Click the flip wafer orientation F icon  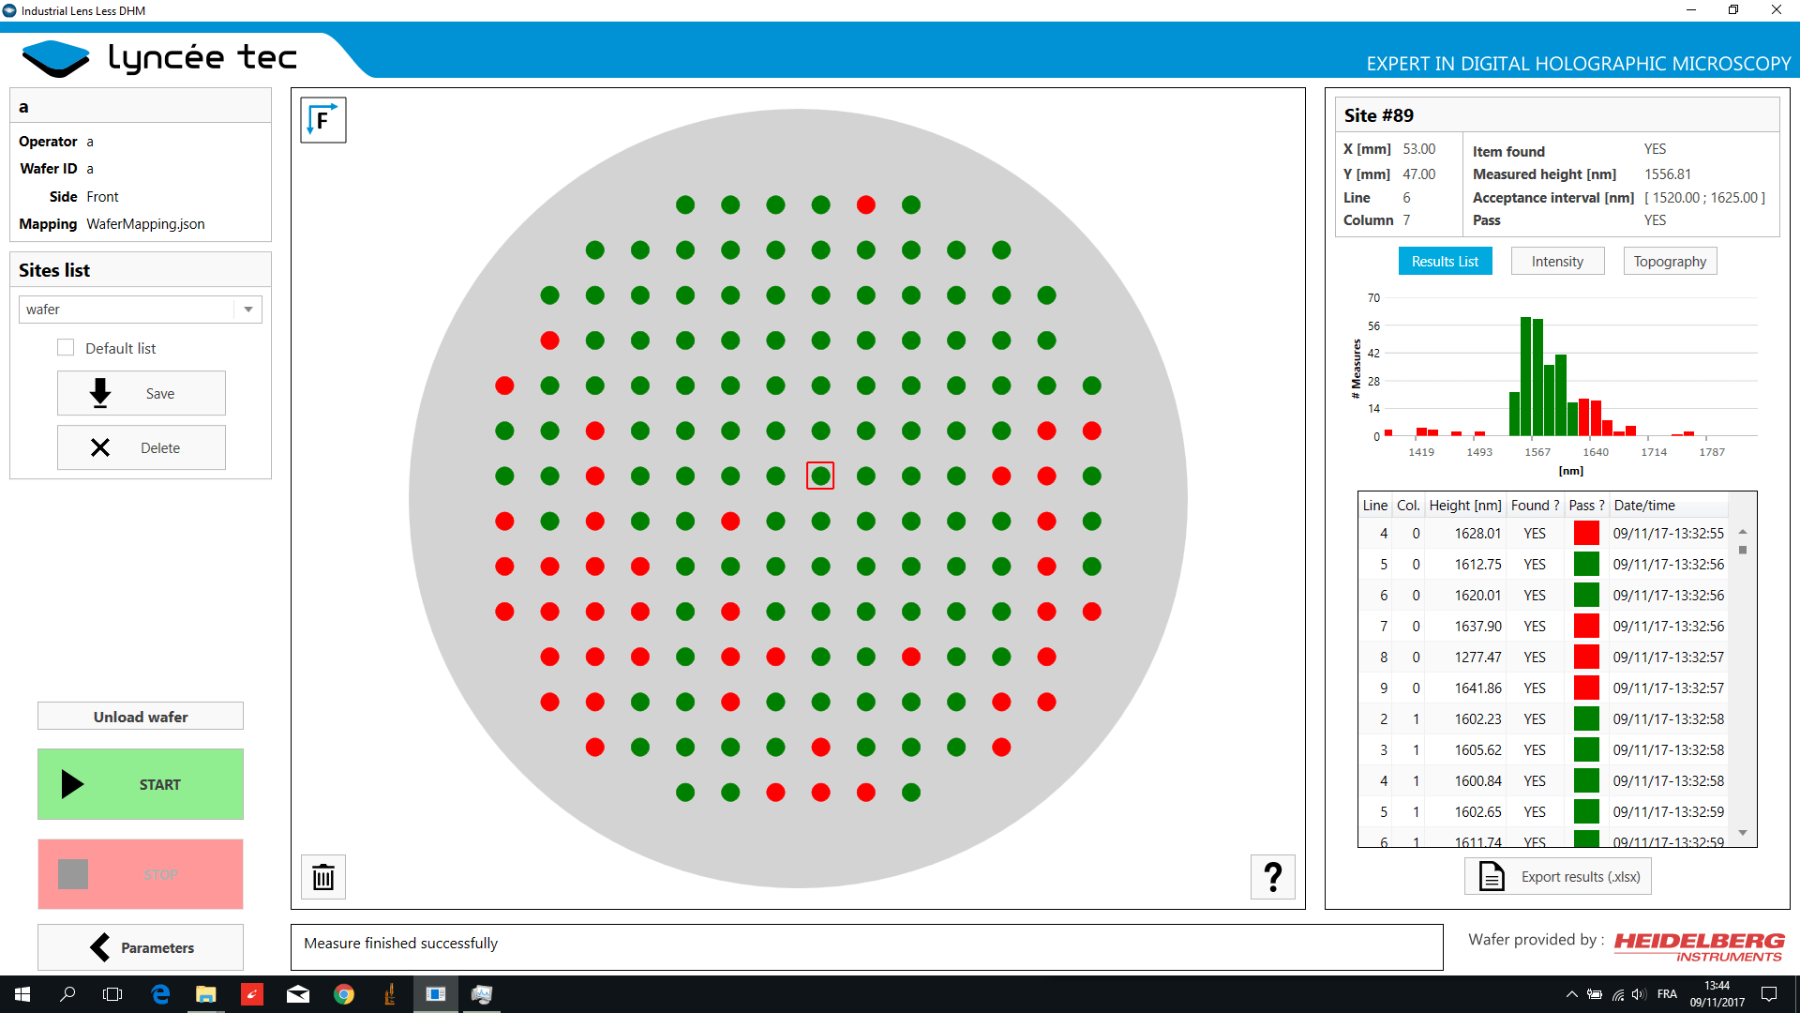point(323,120)
